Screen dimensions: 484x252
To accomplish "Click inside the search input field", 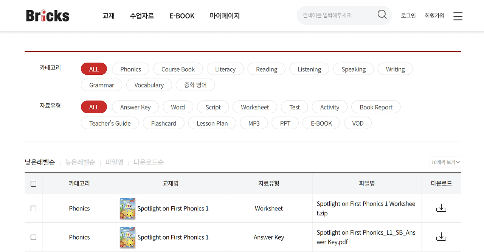I will click(x=337, y=15).
